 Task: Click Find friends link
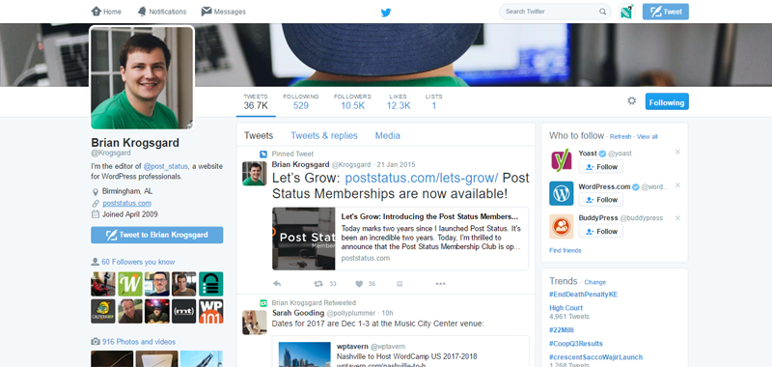(x=565, y=250)
